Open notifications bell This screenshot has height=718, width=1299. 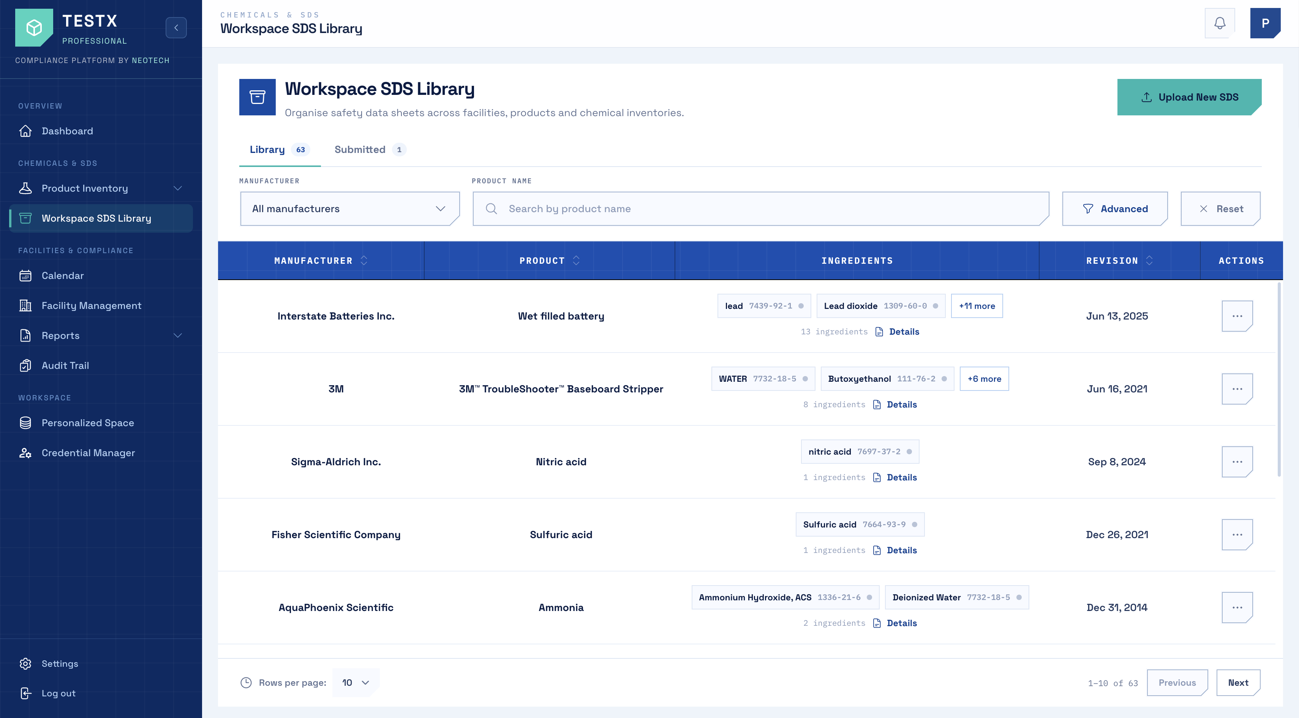click(x=1219, y=23)
